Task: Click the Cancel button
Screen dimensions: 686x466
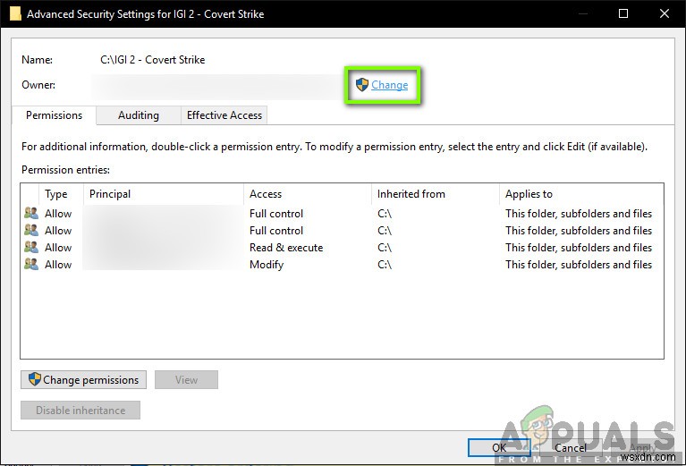Action: (x=570, y=447)
